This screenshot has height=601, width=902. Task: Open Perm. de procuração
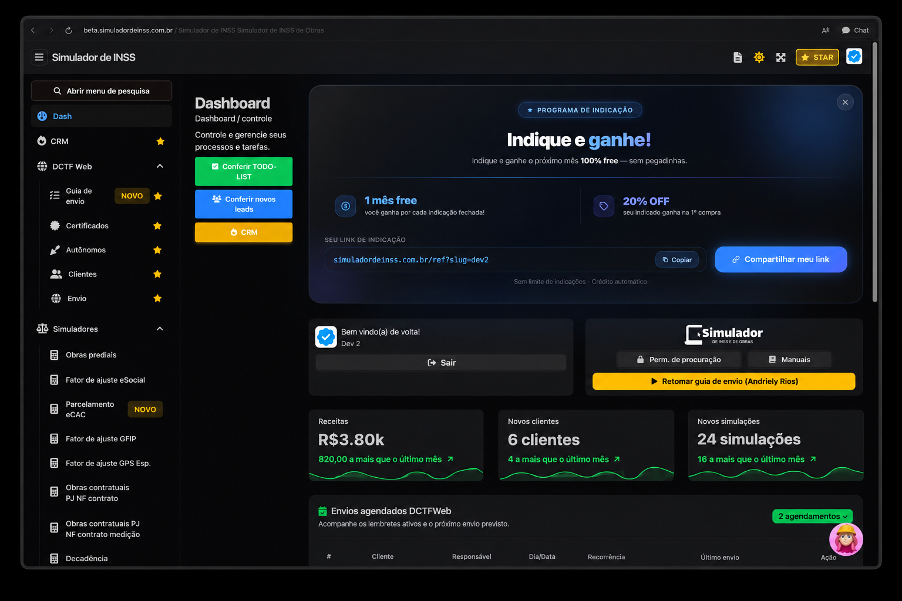(x=678, y=360)
